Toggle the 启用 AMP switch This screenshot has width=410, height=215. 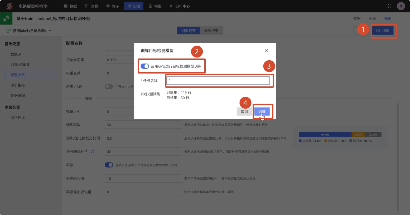pyautogui.click(x=109, y=87)
